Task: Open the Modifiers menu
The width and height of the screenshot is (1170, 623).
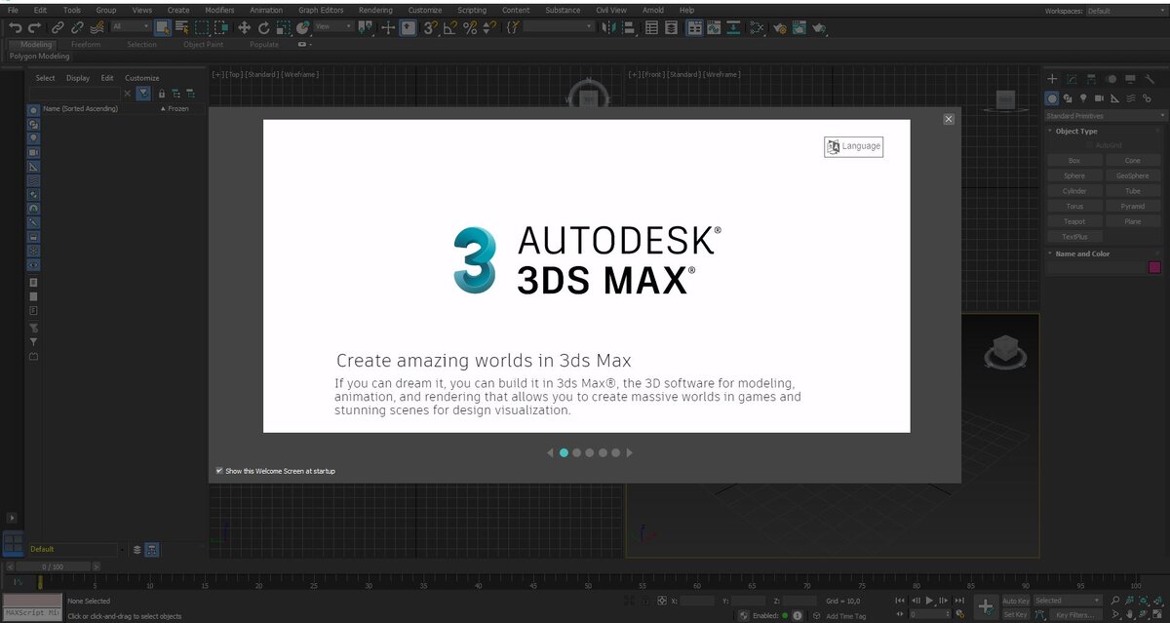Action: pyautogui.click(x=219, y=10)
